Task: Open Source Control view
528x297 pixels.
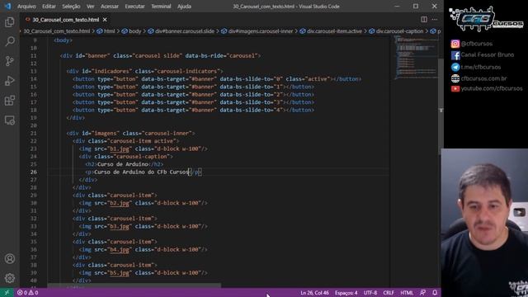Action: [x=10, y=61]
